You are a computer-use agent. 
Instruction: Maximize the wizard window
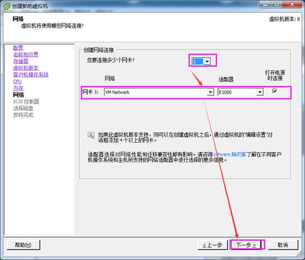tap(276, 4)
